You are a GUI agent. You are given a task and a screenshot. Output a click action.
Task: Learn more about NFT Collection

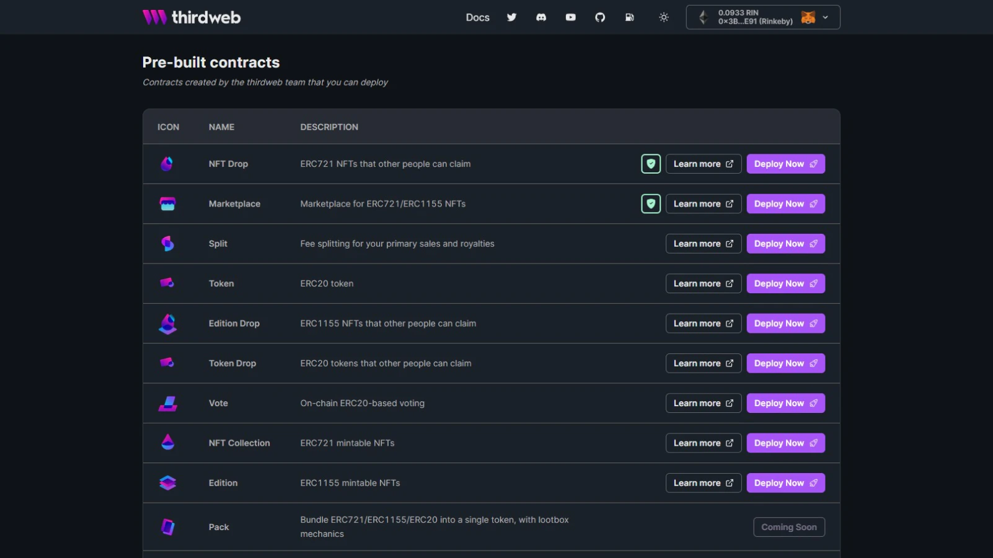point(704,443)
